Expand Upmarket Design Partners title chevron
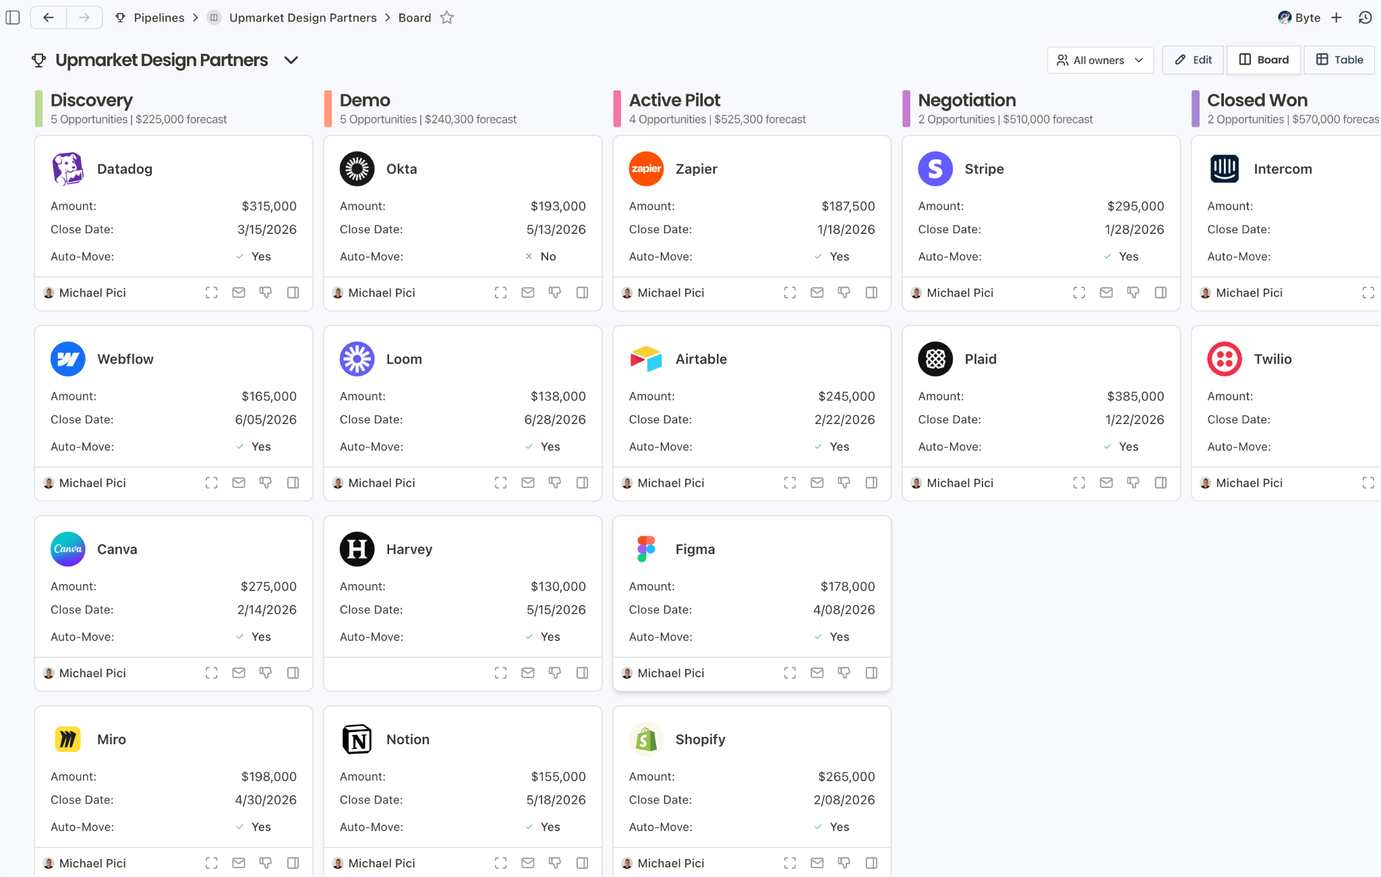Viewport: 1381px width, 877px height. pos(291,60)
